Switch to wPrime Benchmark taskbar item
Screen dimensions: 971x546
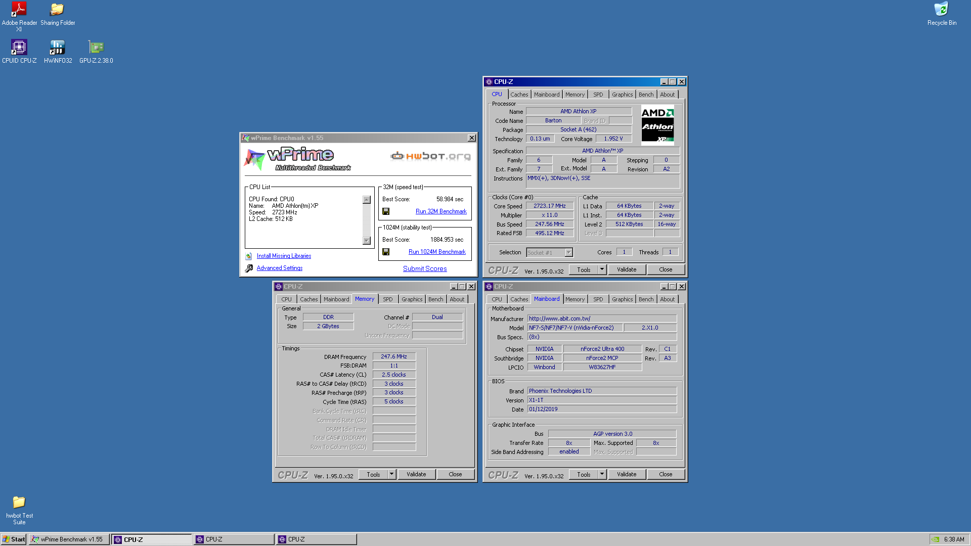click(68, 539)
